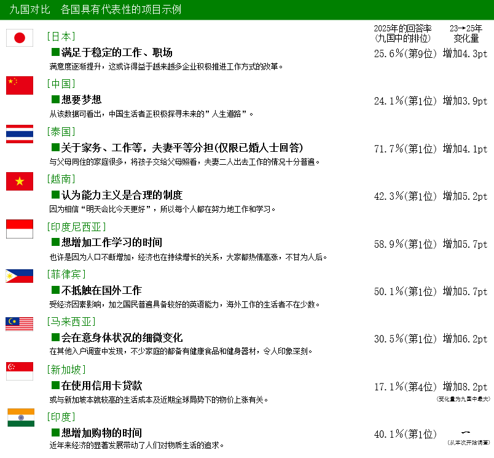Click the Singapore flag icon
Image resolution: width=494 pixels, height=458 pixels.
pos(20,371)
